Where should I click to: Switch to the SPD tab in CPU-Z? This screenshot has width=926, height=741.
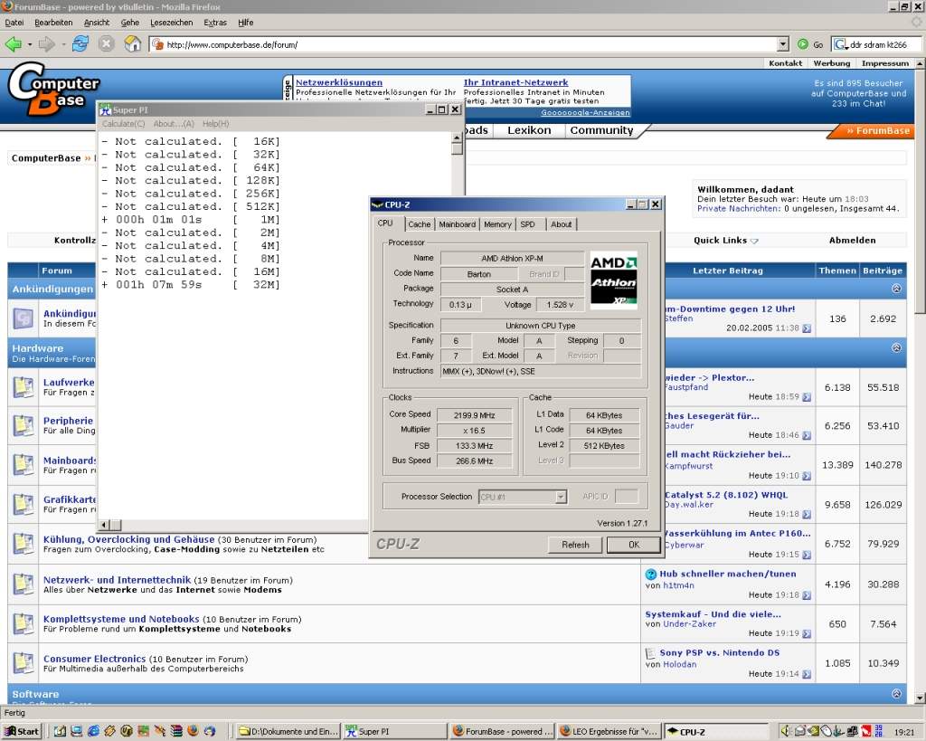527,224
